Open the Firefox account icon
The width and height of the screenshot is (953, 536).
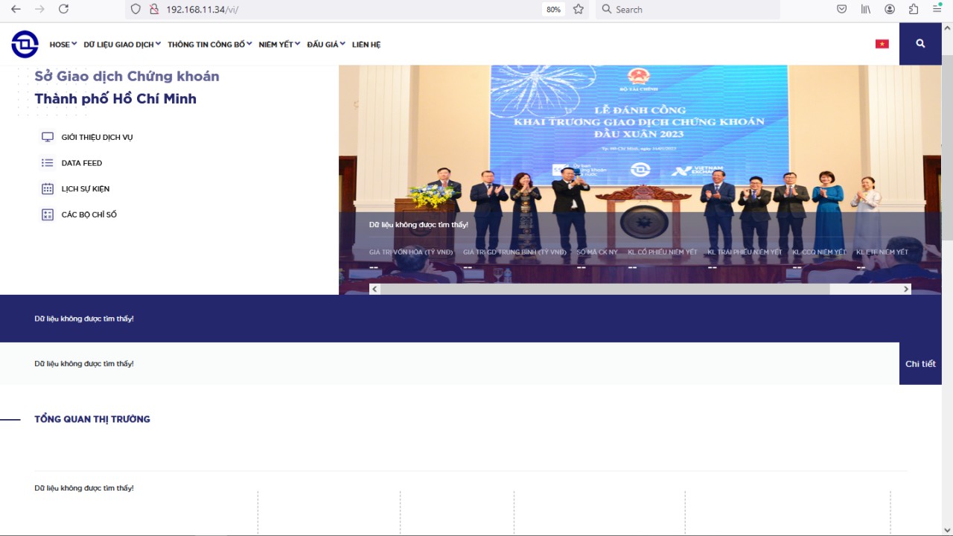click(889, 9)
